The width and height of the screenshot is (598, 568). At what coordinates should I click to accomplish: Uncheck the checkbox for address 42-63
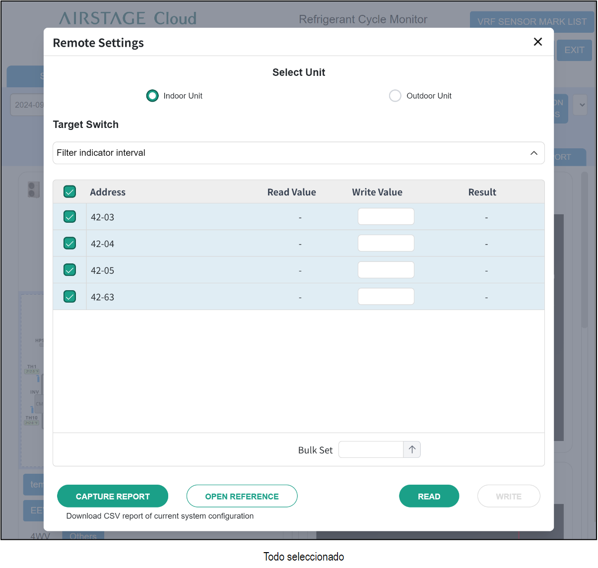pyautogui.click(x=70, y=297)
